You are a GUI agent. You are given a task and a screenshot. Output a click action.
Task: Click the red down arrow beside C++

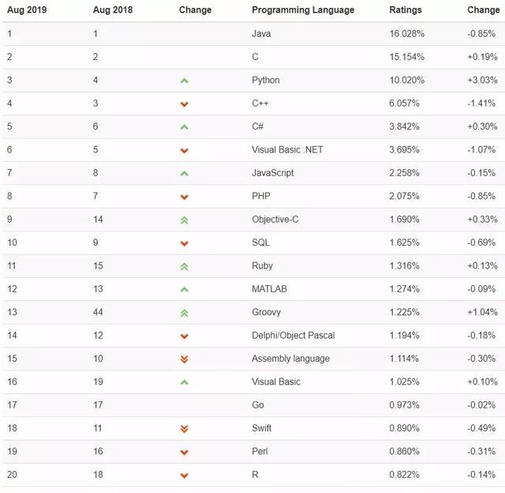pyautogui.click(x=184, y=104)
